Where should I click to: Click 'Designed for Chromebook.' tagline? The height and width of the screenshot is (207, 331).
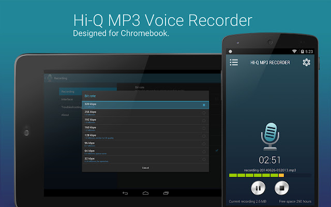pyautogui.click(x=121, y=33)
